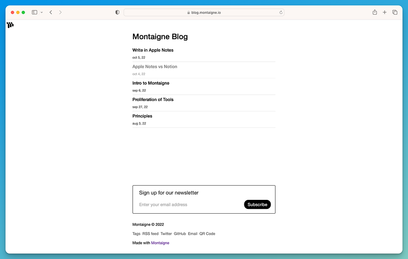Follow the purple Montaigne link
Image resolution: width=408 pixels, height=259 pixels.
(160, 243)
